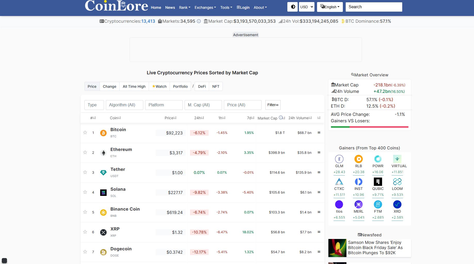Click the Solana coin logo
The image size is (474, 264).
[103, 192]
